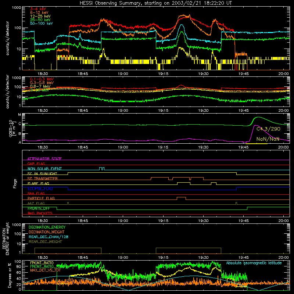The image size is (294, 294).
Task: Click the '0.3-0.8 MeV' legend label
Action: 42,83
